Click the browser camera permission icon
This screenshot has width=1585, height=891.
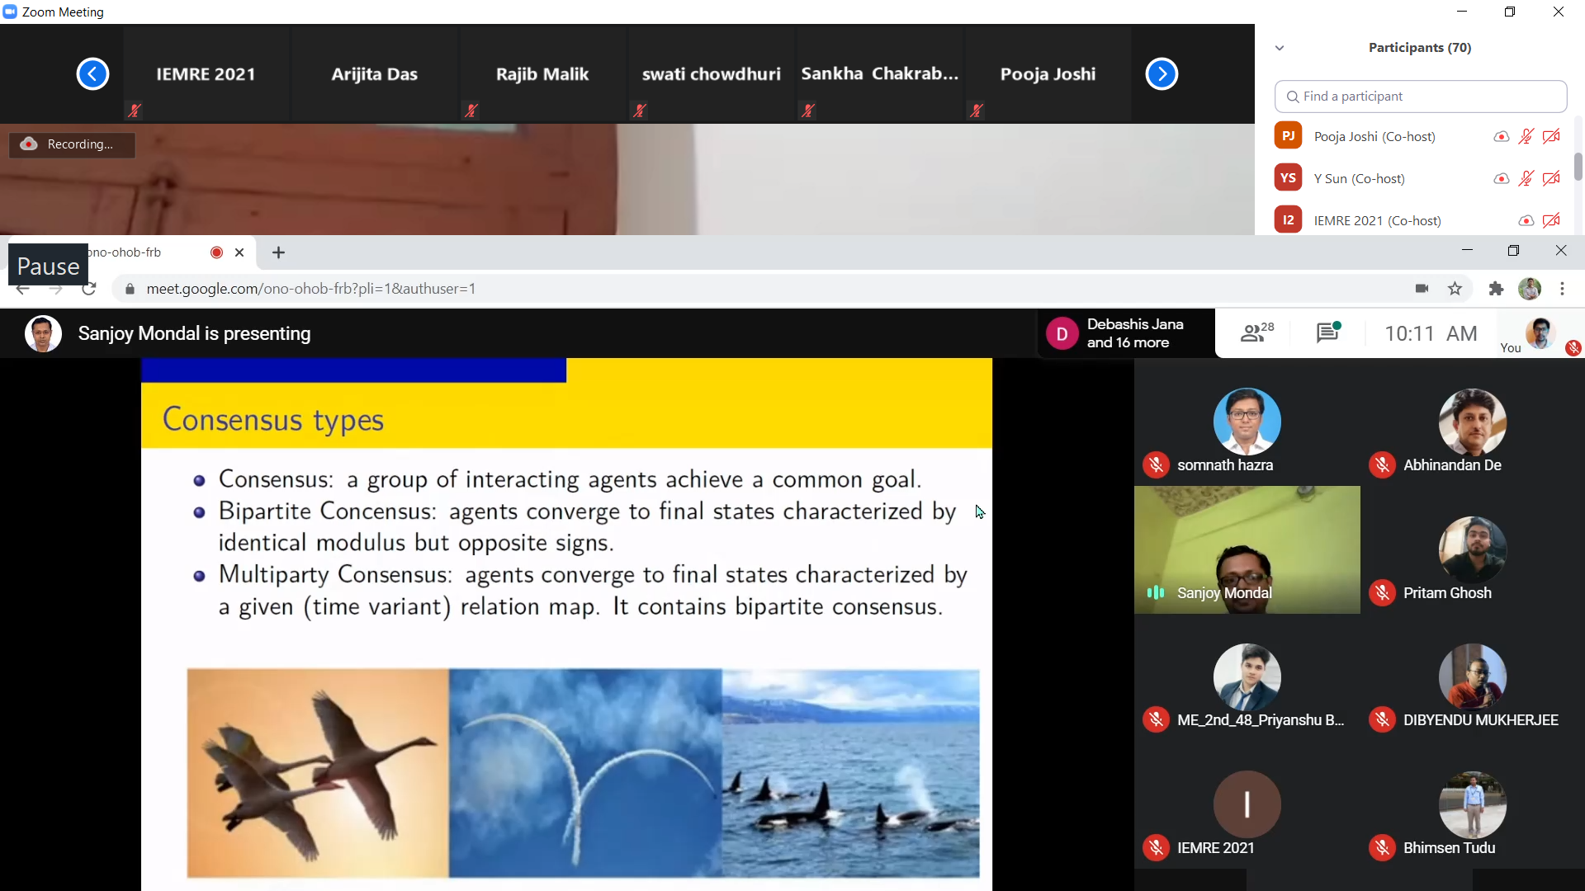1422,289
